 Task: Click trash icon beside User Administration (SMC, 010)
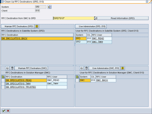[86, 68]
